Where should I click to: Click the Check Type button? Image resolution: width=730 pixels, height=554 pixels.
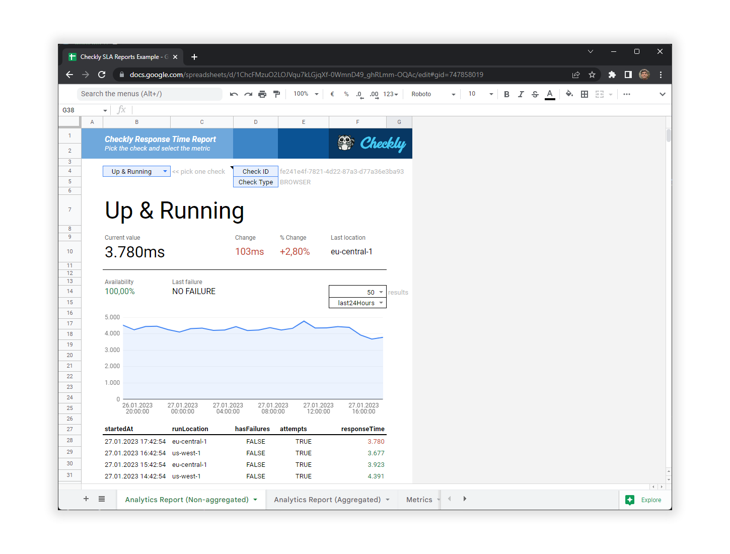(255, 182)
